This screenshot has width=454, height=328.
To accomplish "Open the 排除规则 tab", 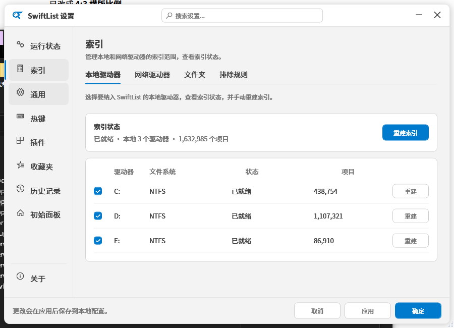I will tap(234, 75).
